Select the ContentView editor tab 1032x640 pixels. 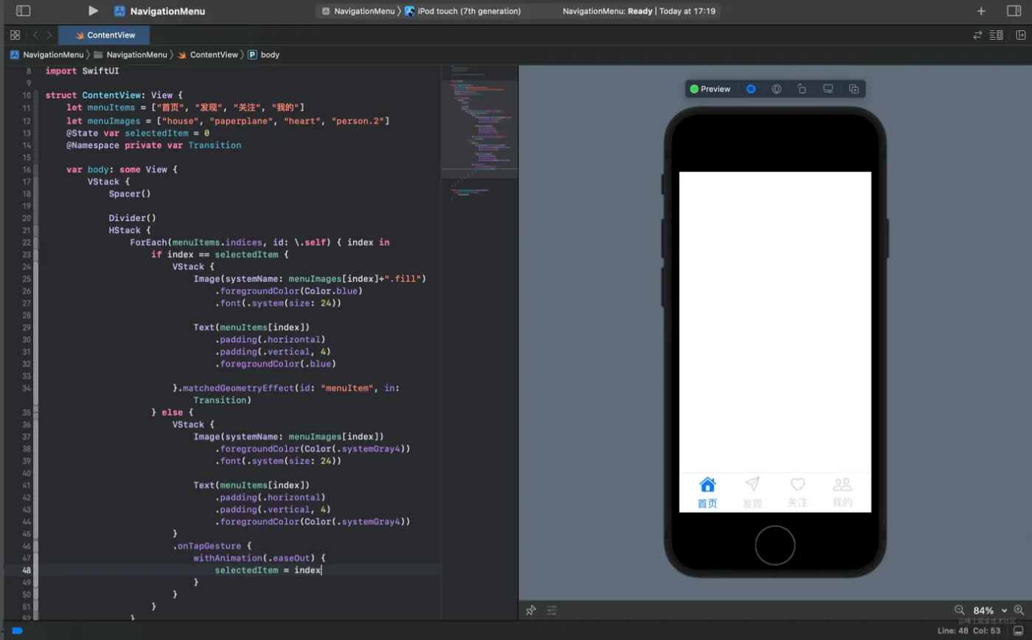coord(104,35)
